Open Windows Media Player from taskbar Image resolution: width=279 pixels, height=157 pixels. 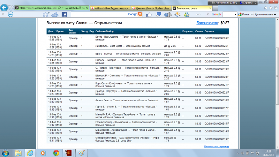coord(43,153)
